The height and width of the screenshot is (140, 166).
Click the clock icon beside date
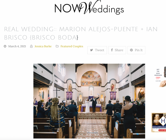click(x=5, y=46)
